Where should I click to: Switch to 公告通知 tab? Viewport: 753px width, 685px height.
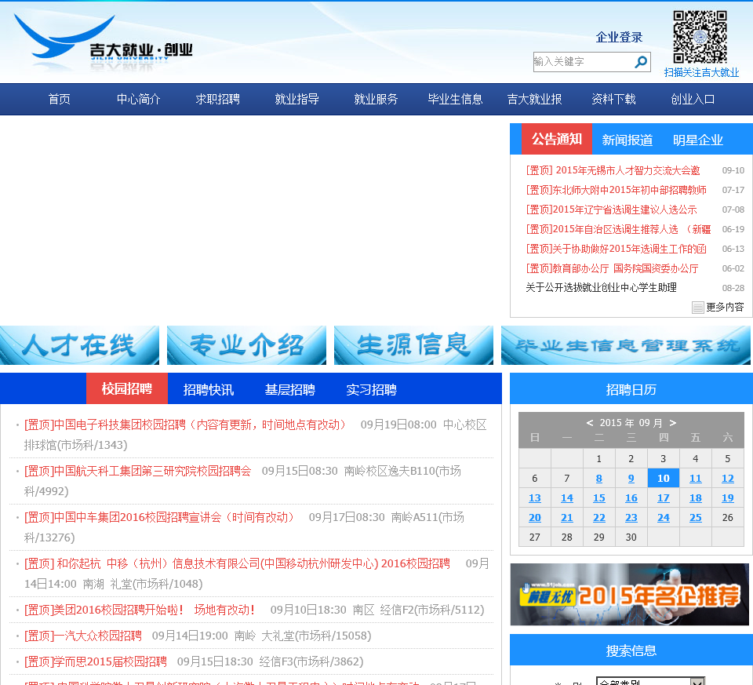(557, 139)
